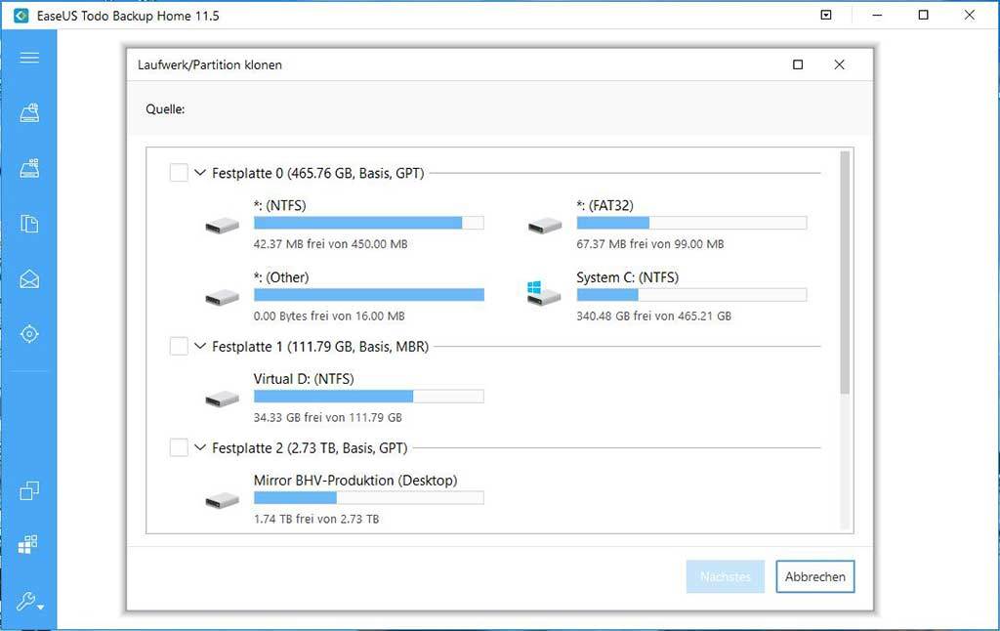The width and height of the screenshot is (1000, 631).
Task: Open the hamburger menu in sidebar
Action: click(29, 58)
